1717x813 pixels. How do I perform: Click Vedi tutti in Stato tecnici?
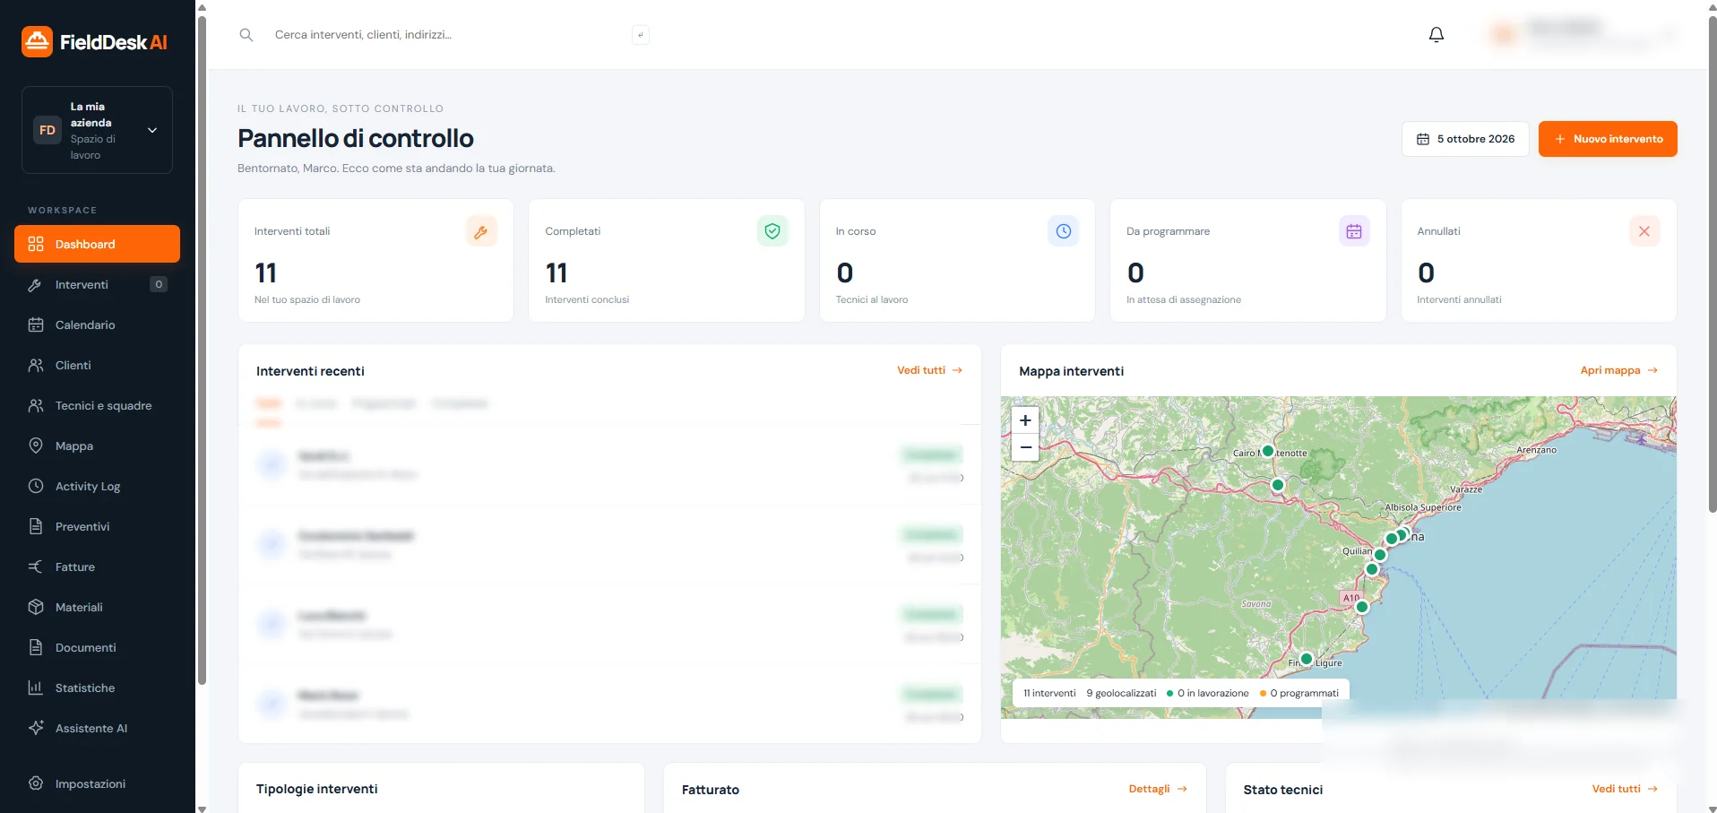[1625, 789]
